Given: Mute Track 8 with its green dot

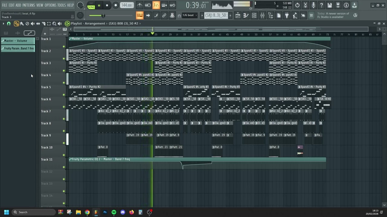Looking at the screenshot, I should (64, 131).
